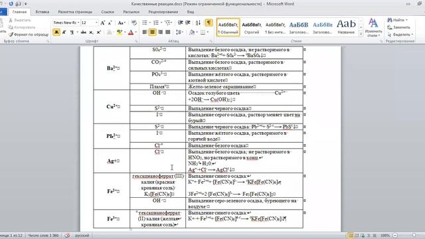This screenshot has height=239, width=425.
Task: Open Главная ribbon tab
Action: tap(19, 12)
